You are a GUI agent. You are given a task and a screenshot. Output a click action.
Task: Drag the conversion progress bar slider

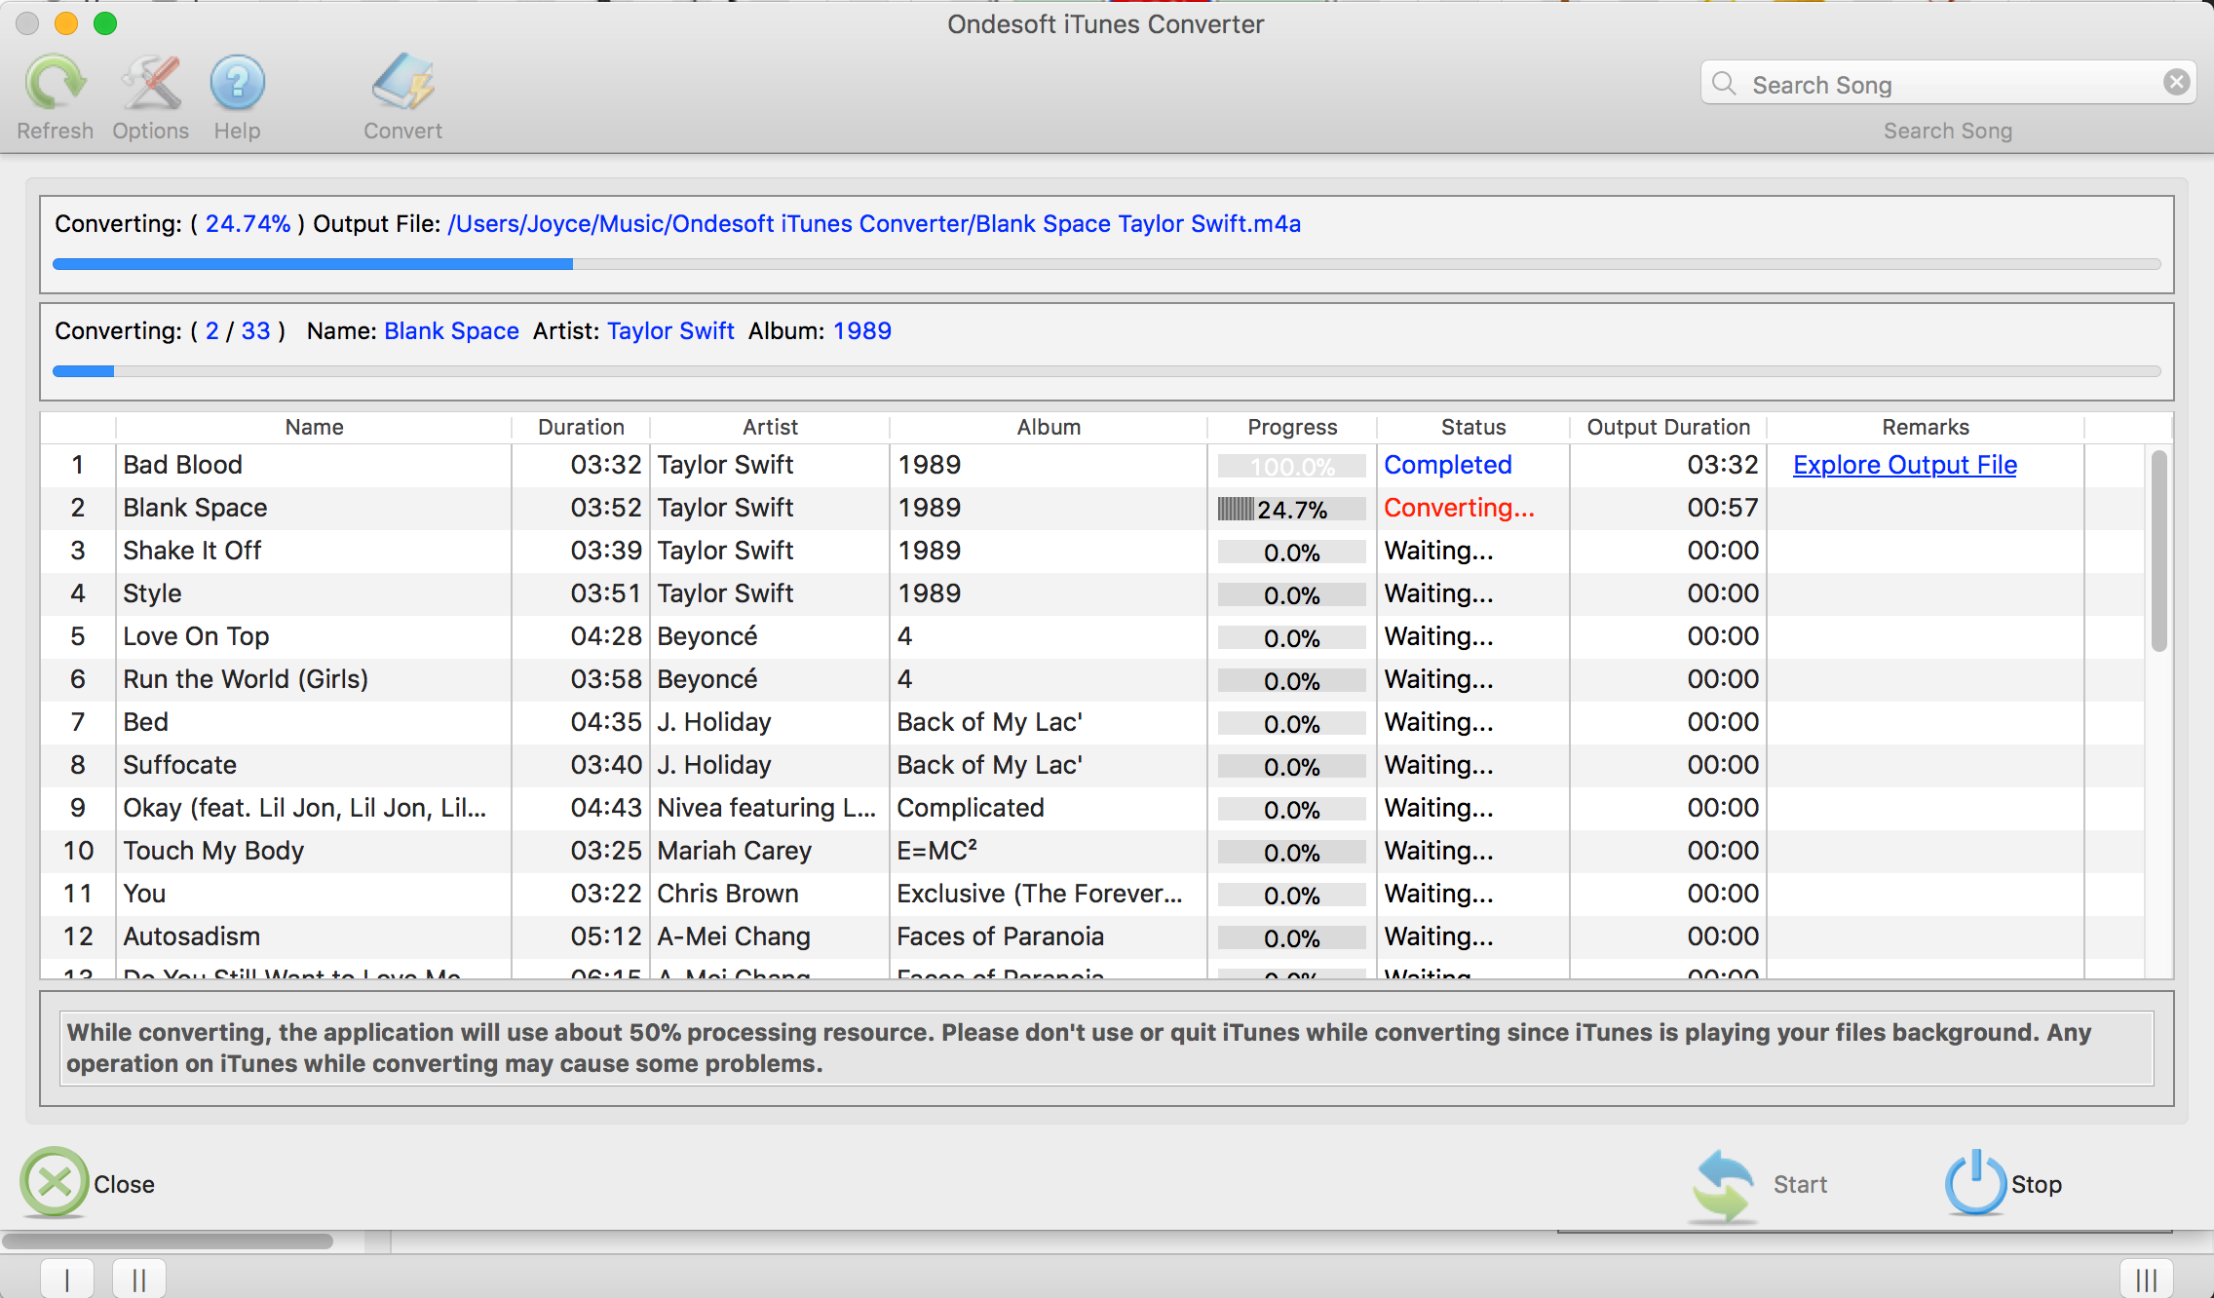[x=570, y=263]
